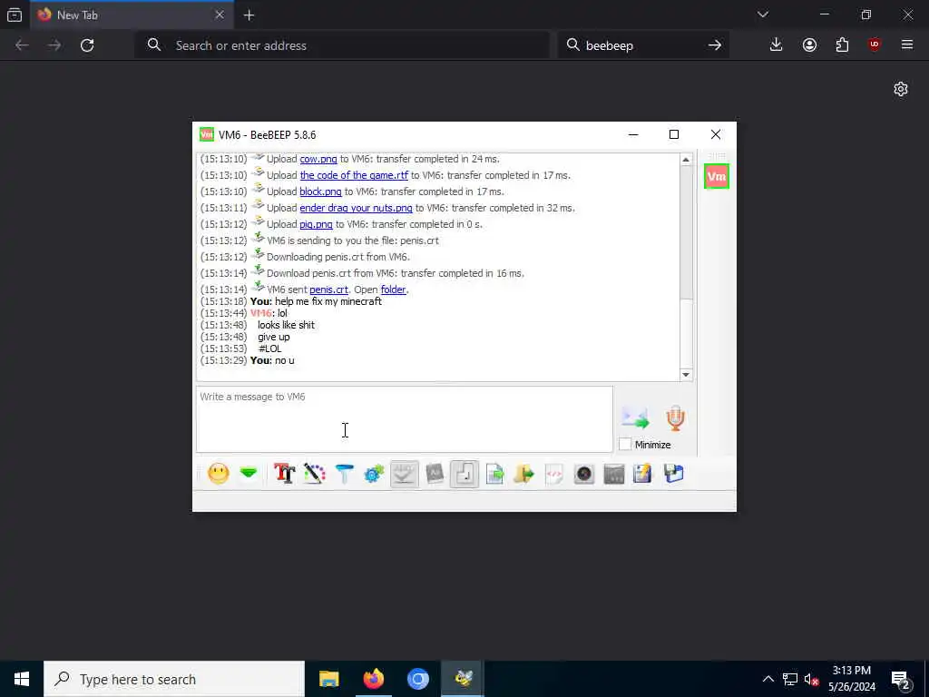
Task: Open the Firefox account icon
Action: [x=809, y=45]
